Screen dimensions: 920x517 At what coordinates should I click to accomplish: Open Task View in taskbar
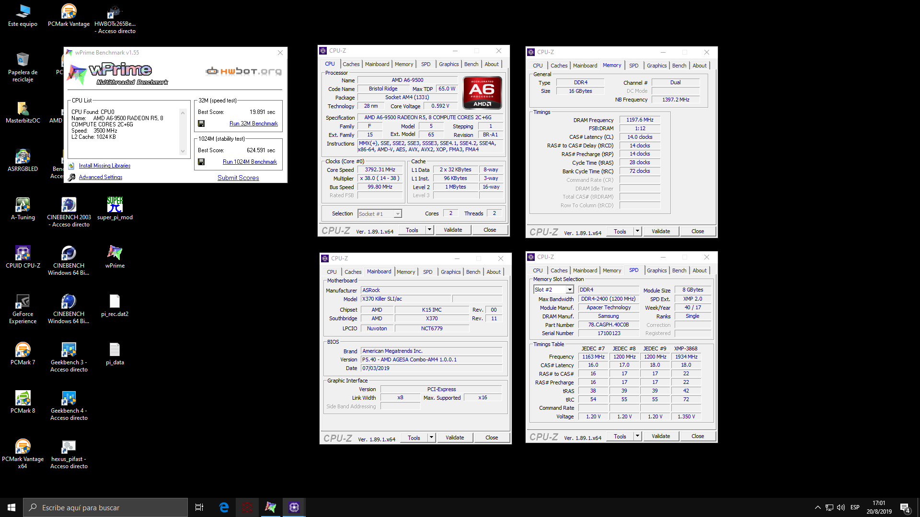coord(199,507)
